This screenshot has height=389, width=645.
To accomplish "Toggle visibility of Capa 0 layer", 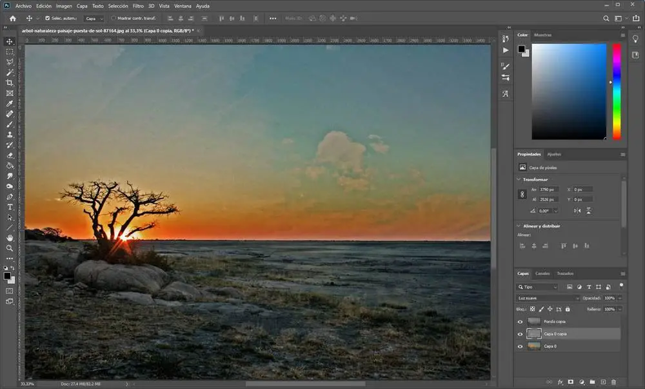I will (x=521, y=346).
